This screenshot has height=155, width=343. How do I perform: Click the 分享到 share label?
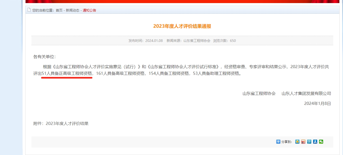click(287, 142)
